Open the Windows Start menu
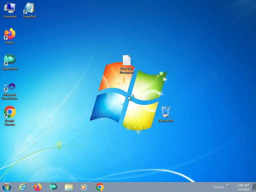The height and width of the screenshot is (192, 256). [x=7, y=187]
